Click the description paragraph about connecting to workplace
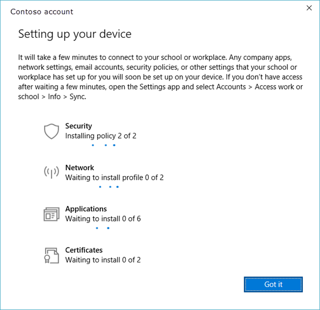This screenshot has height=310, width=320. pyautogui.click(x=158, y=77)
